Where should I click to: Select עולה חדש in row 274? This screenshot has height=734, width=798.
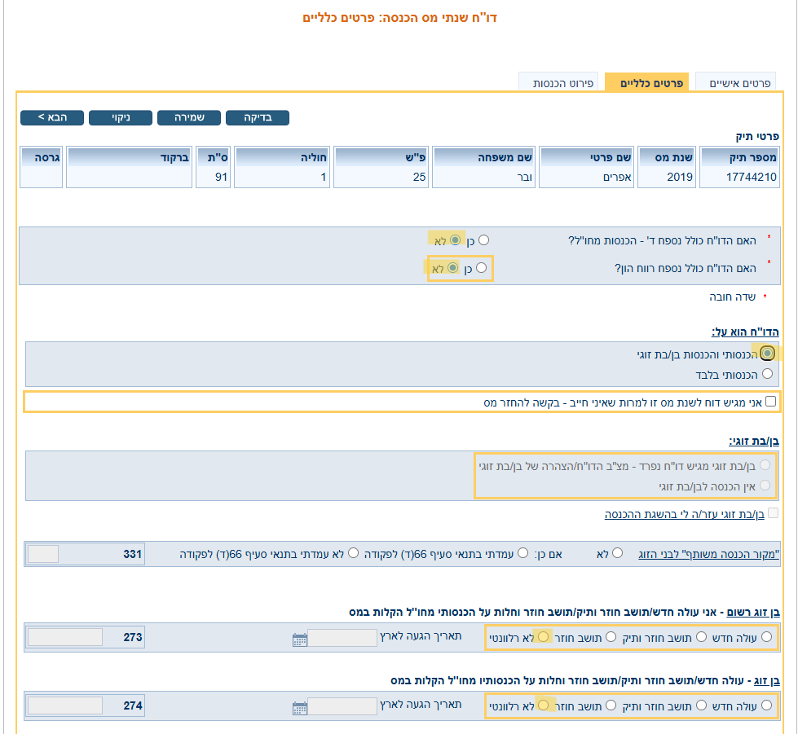click(767, 705)
